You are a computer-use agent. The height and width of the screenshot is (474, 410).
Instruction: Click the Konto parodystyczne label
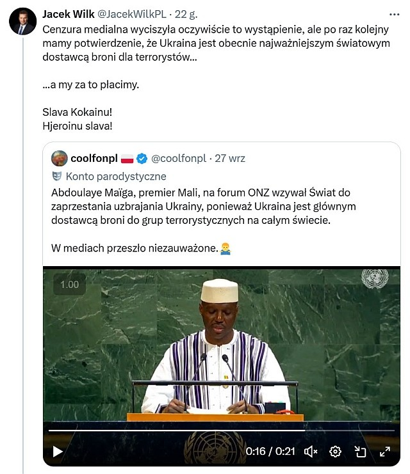point(115,177)
